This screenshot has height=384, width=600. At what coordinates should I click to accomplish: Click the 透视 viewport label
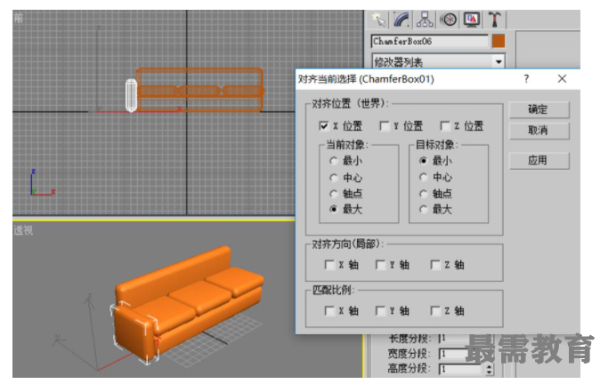click(x=23, y=230)
